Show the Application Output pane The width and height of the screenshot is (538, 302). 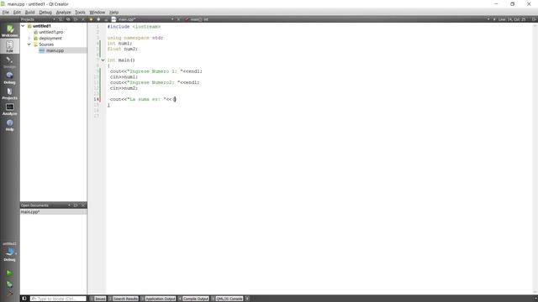coord(158,299)
